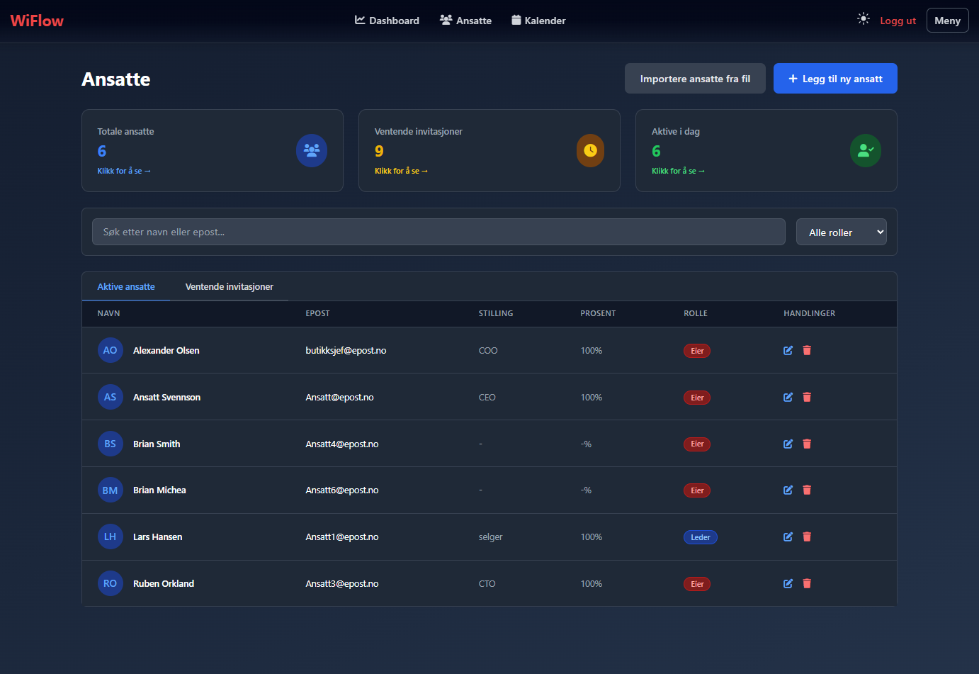The width and height of the screenshot is (979, 674).
Task: Click the search by name or email field
Action: [x=438, y=232]
